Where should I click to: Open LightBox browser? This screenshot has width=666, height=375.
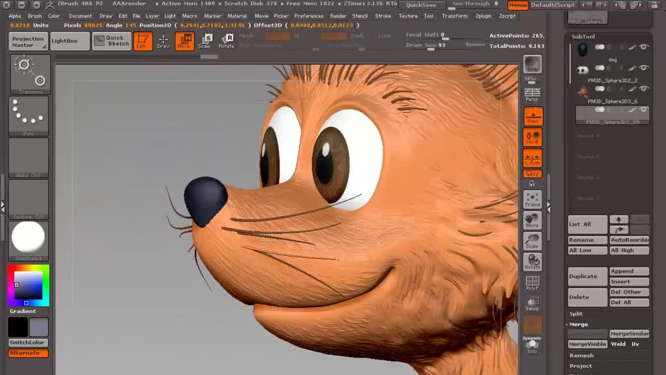click(70, 41)
